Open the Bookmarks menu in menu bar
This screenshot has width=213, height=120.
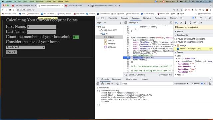pyautogui.click(x=40, y=1)
